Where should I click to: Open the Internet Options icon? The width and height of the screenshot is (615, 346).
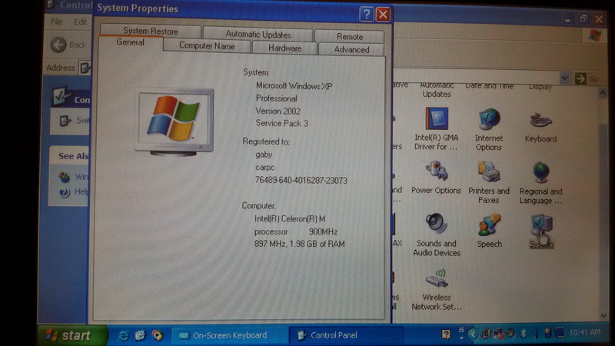click(x=488, y=129)
